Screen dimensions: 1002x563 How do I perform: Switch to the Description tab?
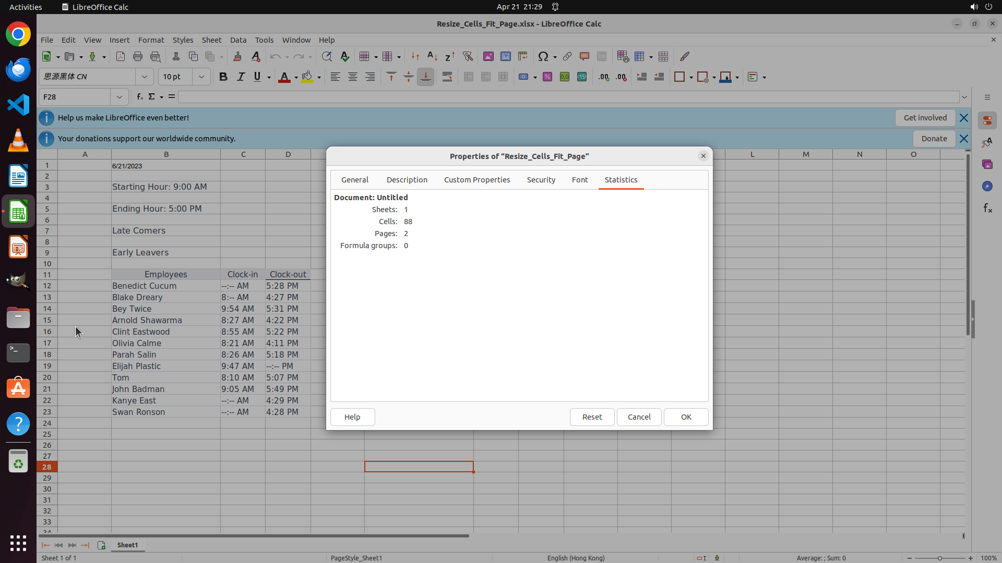point(407,180)
